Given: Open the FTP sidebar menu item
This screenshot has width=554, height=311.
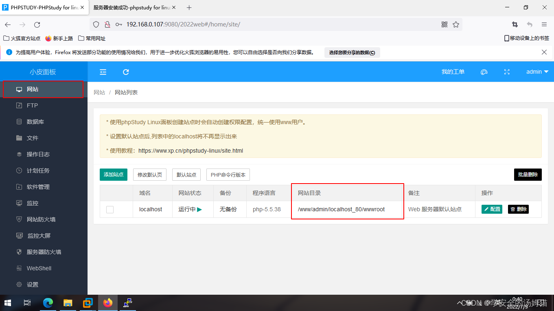Looking at the screenshot, I should 44,105.
